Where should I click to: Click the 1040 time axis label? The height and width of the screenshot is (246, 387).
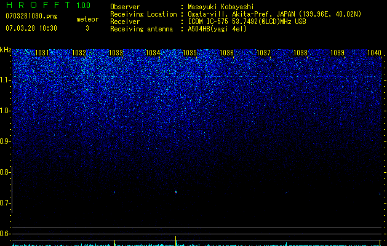point(374,53)
